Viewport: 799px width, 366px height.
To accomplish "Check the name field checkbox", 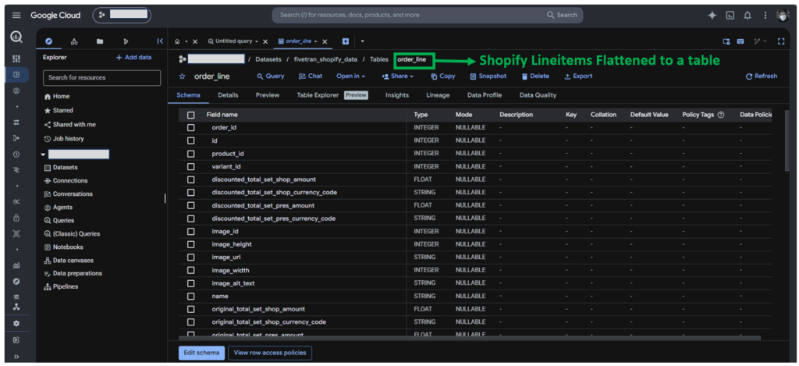I will (190, 297).
